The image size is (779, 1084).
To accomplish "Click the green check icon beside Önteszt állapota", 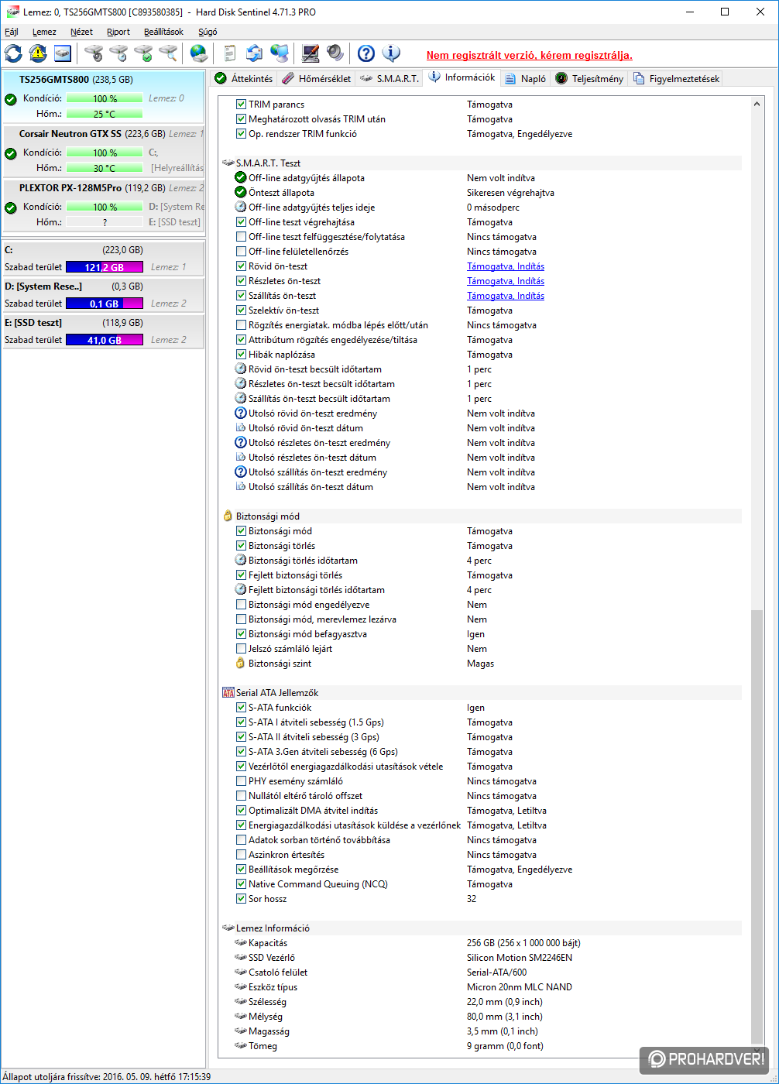I will (x=241, y=193).
